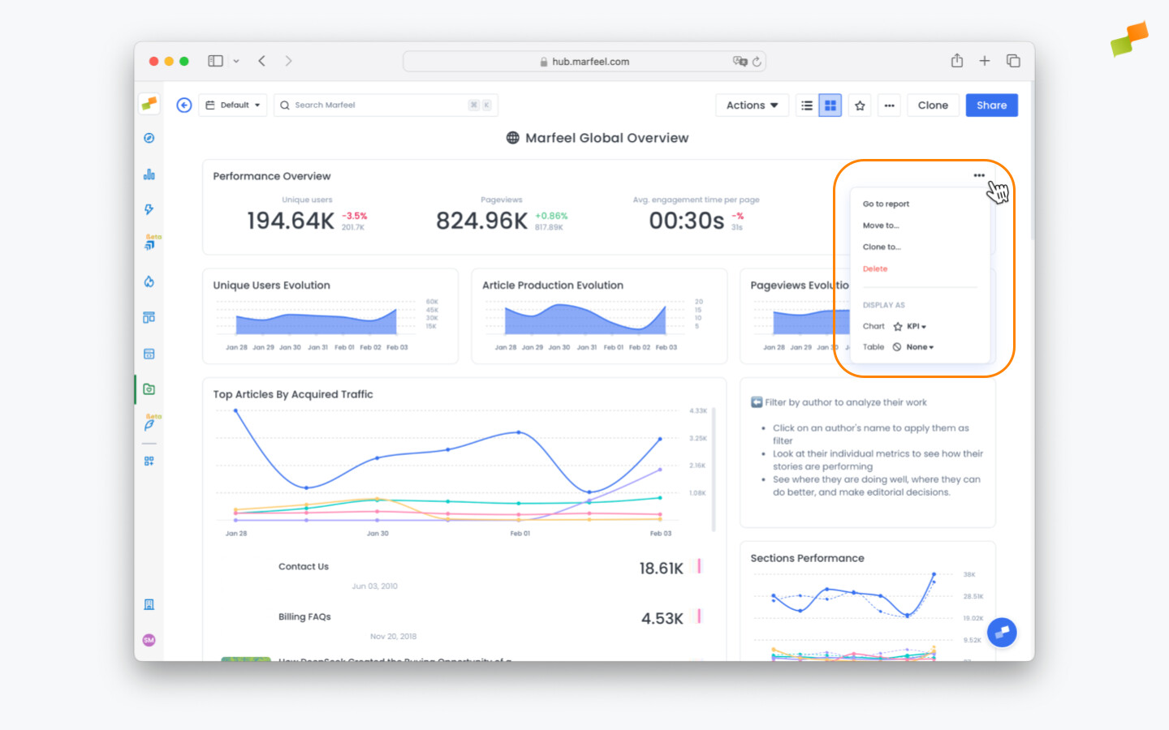Switch to grid view layout
Screen dimensions: 1169x730
830,105
